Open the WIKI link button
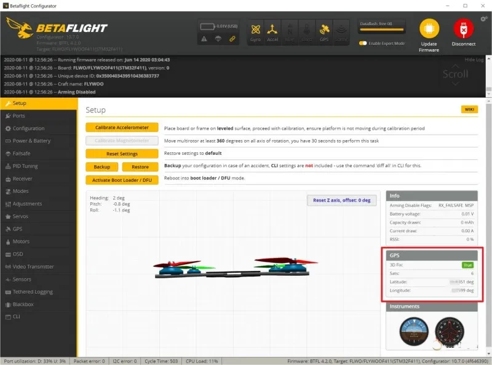Image resolution: width=492 pixels, height=365 pixels. pyautogui.click(x=469, y=109)
